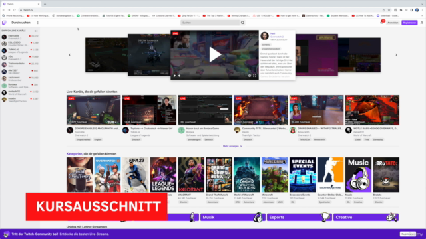Click the Zusammenzocken tag

[x=271, y=49]
